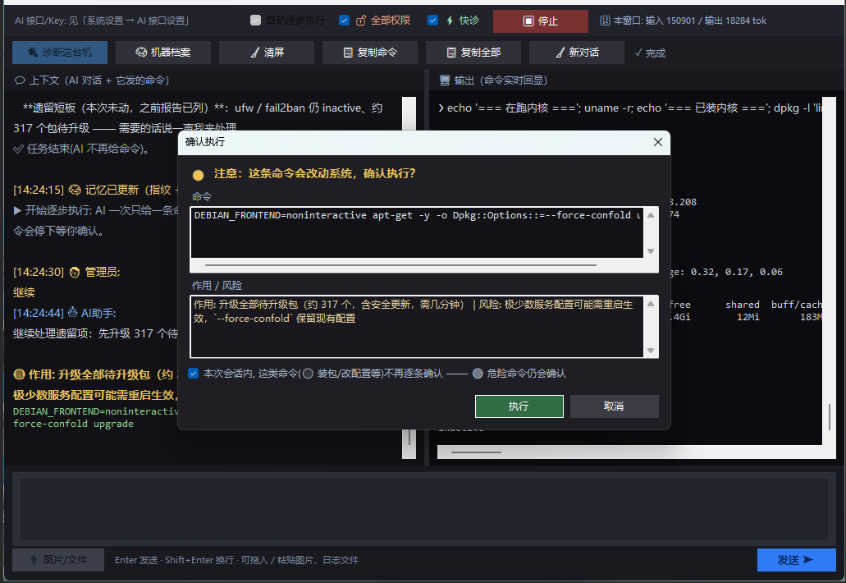Click the paperclip icon on 图片/文件
This screenshot has height=583, width=846.
pos(34,560)
